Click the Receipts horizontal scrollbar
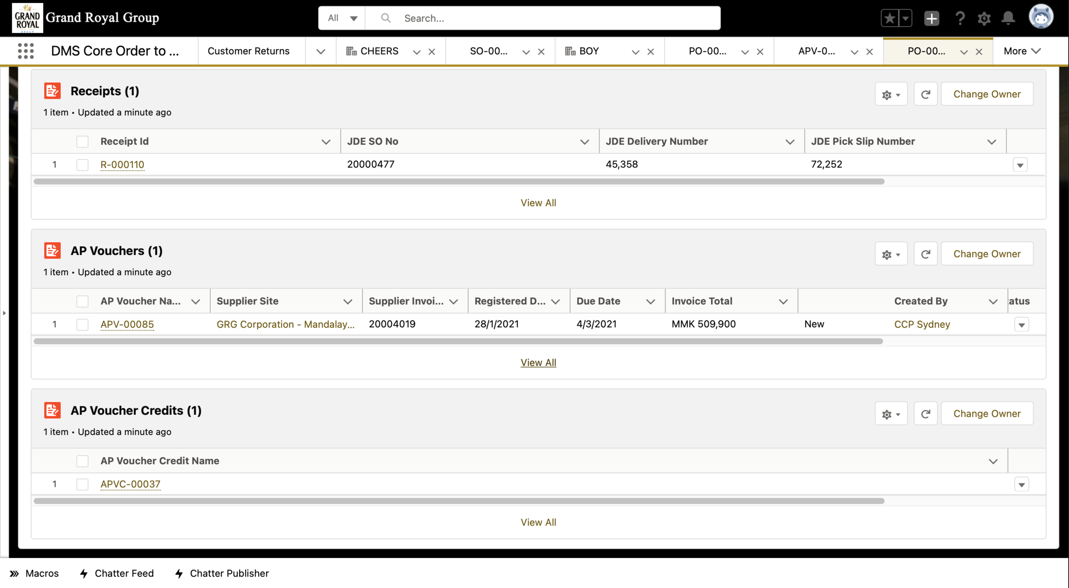Image resolution: width=1069 pixels, height=588 pixels. click(459, 181)
